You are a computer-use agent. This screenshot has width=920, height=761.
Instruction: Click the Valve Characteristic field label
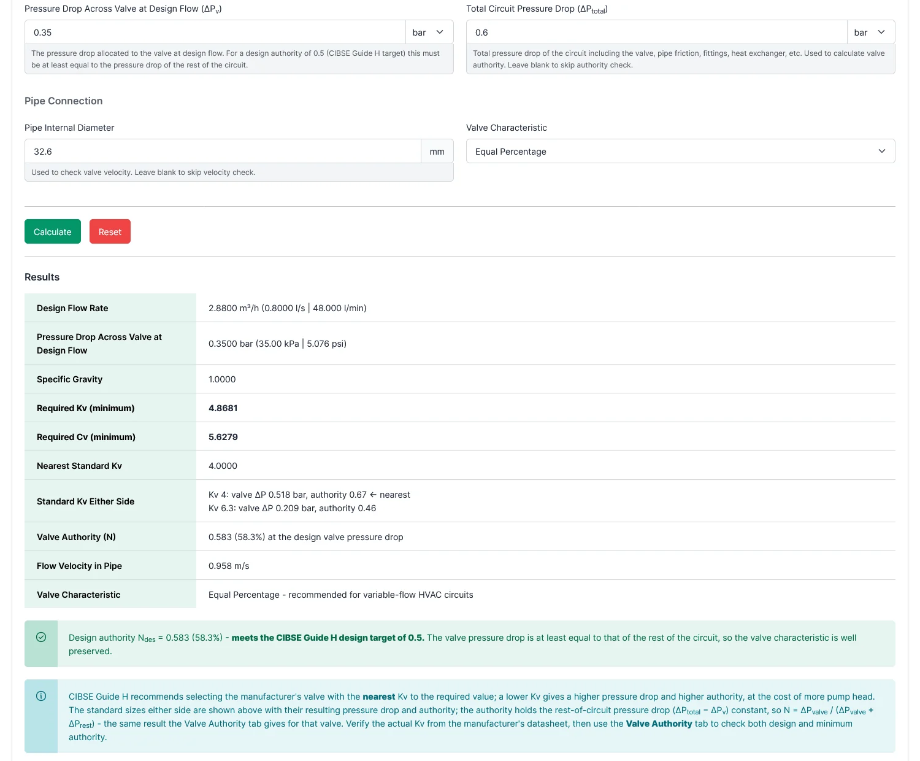pos(507,128)
